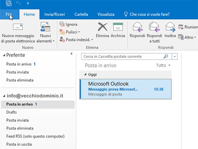Open the Tutto filter dropdown

pyautogui.click(x=163, y=65)
